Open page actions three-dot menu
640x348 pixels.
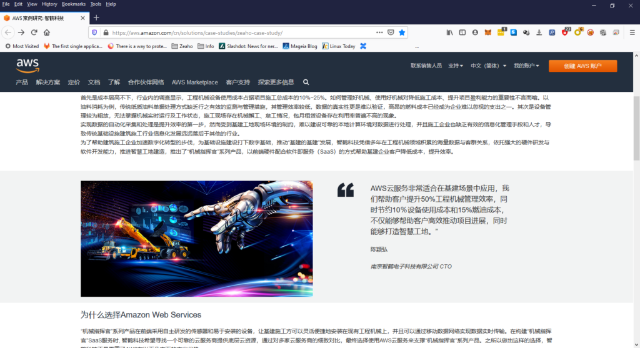(379, 32)
